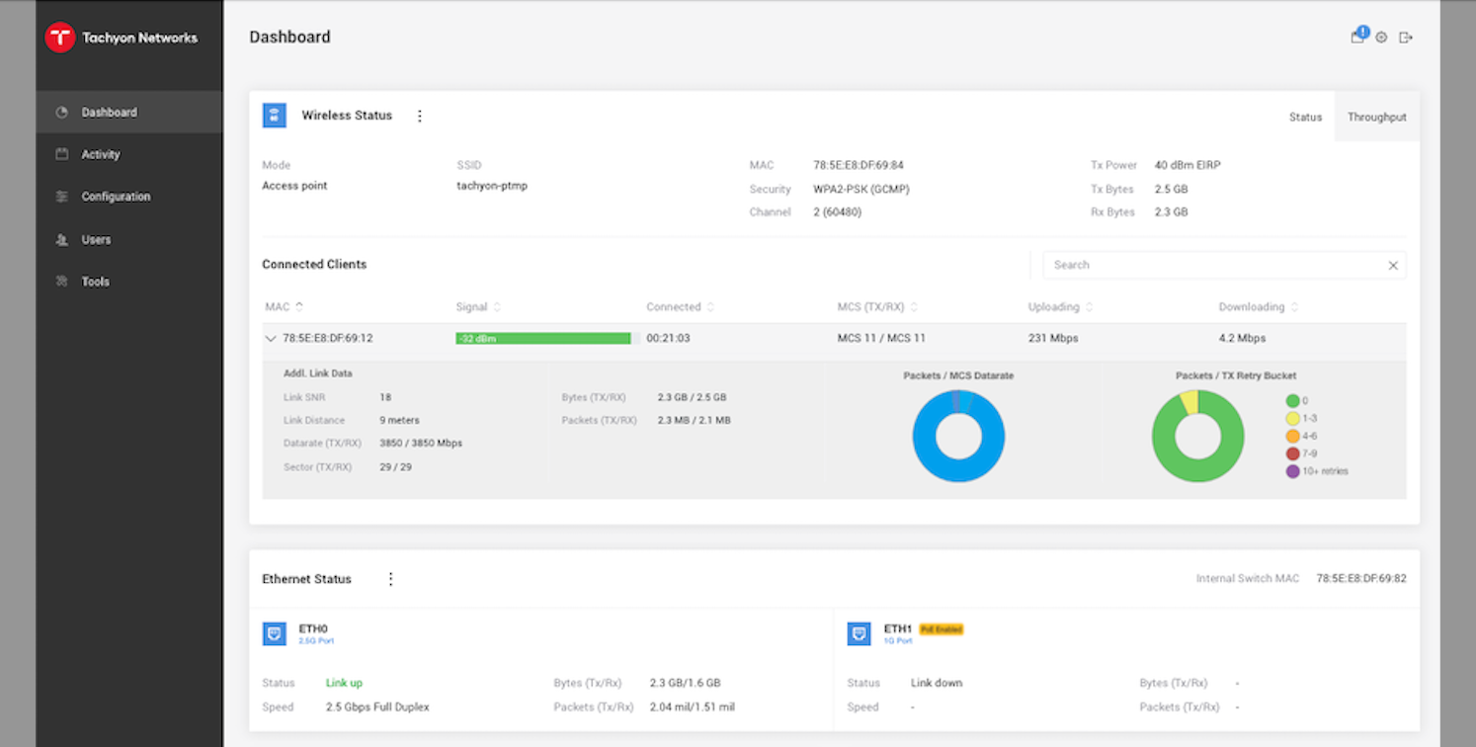Click the ETH1 port icon
This screenshot has width=1476, height=747.
[859, 633]
